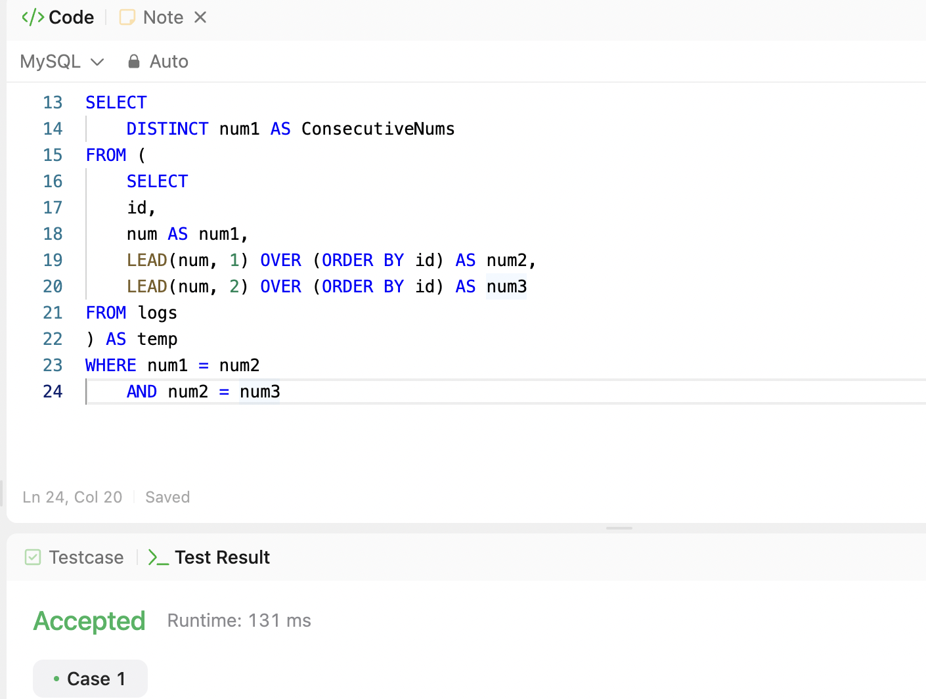Click the panel resize handle above Testcase

pos(619,528)
